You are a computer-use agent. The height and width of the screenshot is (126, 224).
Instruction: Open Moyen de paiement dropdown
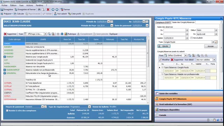[42, 107]
